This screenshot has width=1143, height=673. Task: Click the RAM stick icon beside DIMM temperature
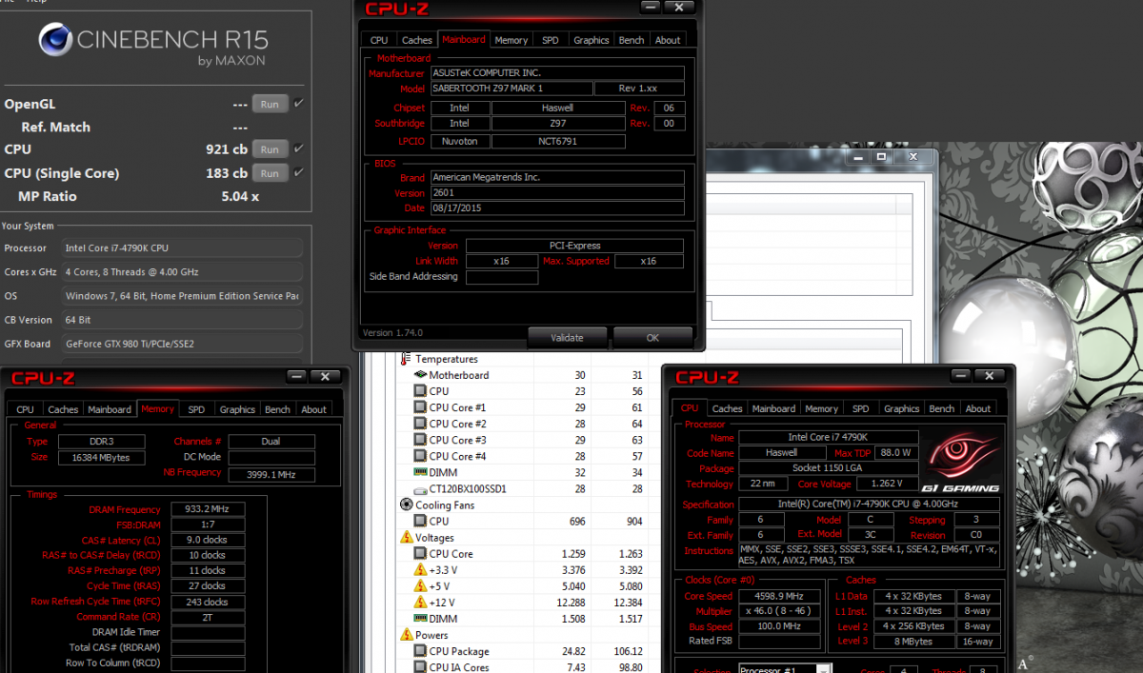tap(420, 472)
